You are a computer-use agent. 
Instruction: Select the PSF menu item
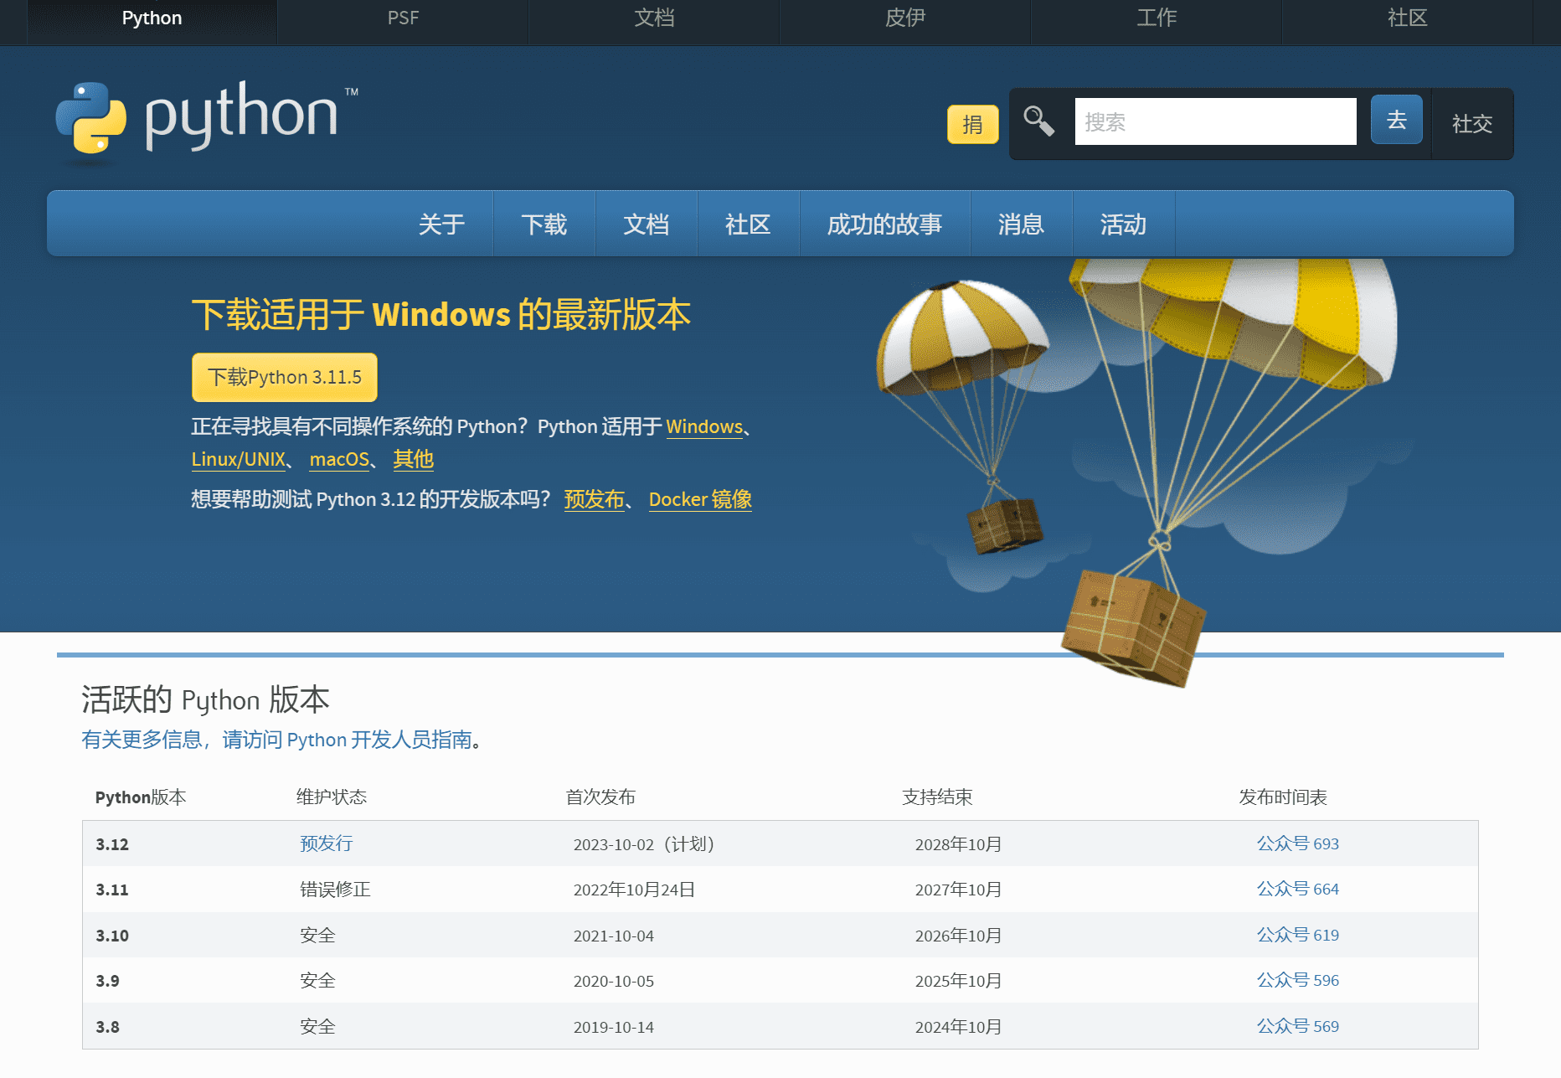pyautogui.click(x=403, y=18)
